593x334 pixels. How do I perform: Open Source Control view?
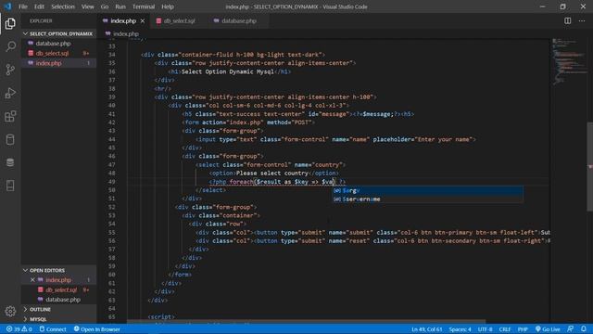[10, 70]
